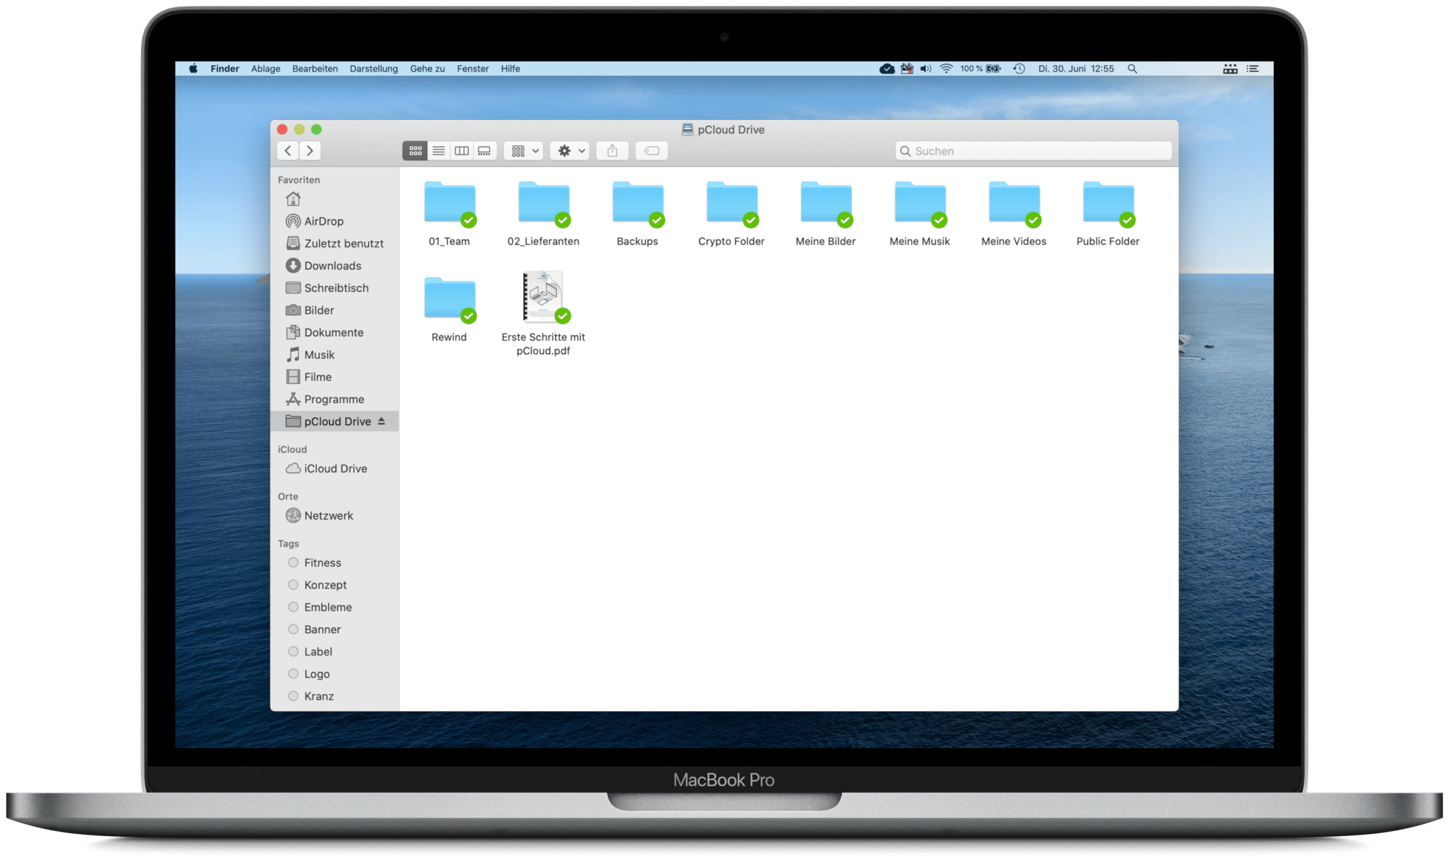This screenshot has height=862, width=1449.
Task: Select the Rewind folder
Action: (x=449, y=310)
